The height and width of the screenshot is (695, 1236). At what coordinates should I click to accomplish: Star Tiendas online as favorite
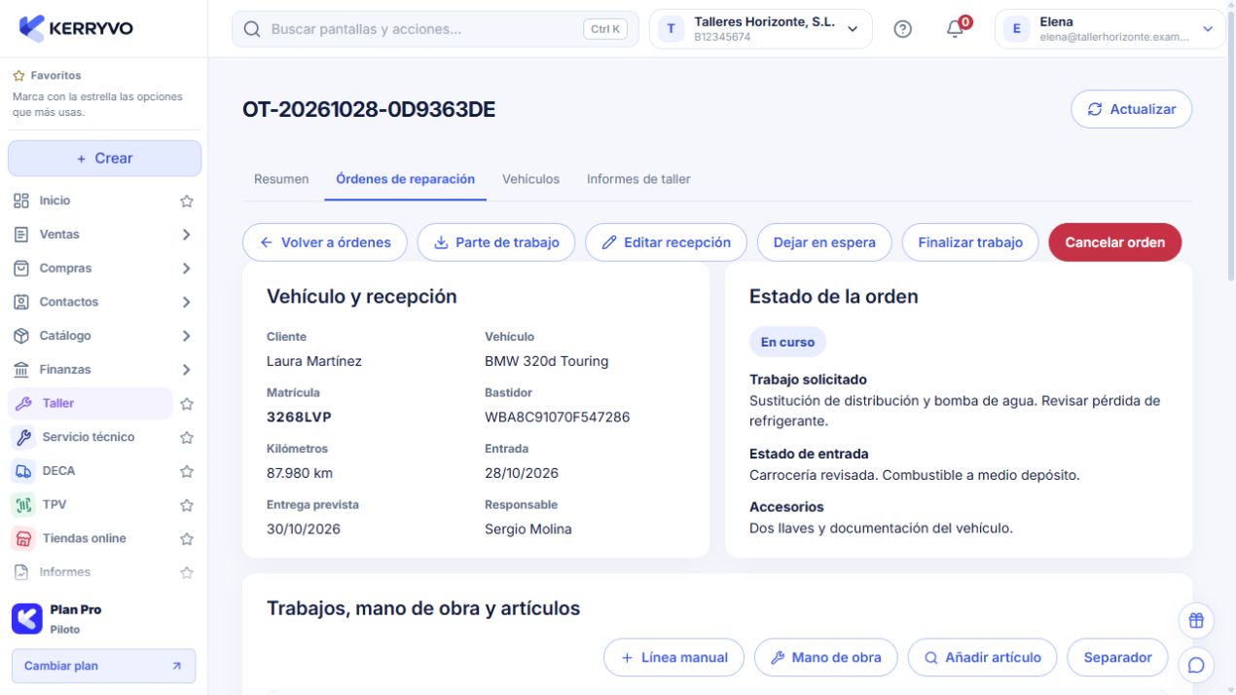[187, 539]
